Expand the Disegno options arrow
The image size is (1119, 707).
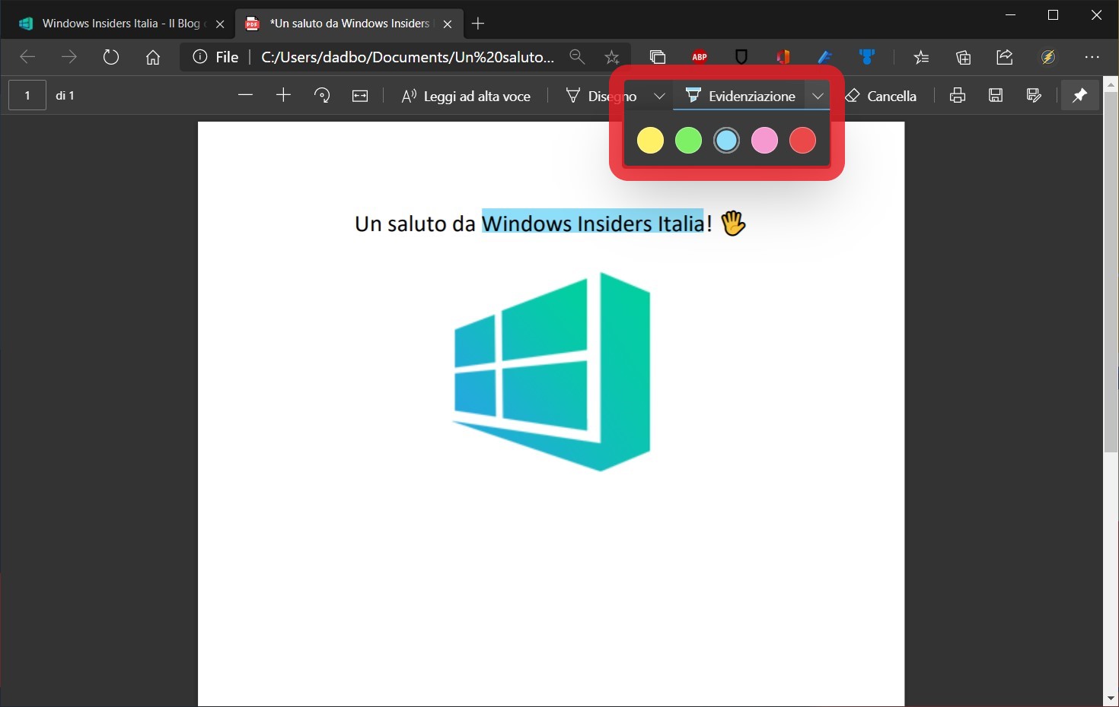(x=659, y=96)
